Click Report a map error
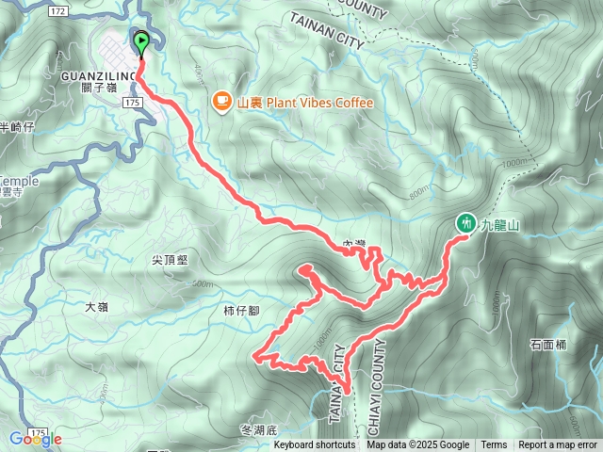Screen dimensions: 603x452 tap(557, 445)
